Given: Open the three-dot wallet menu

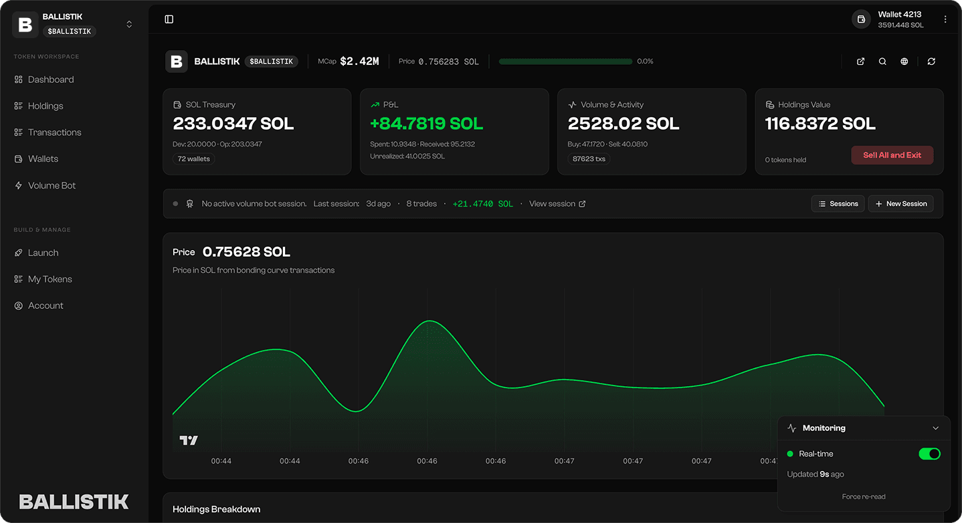Looking at the screenshot, I should (x=945, y=19).
